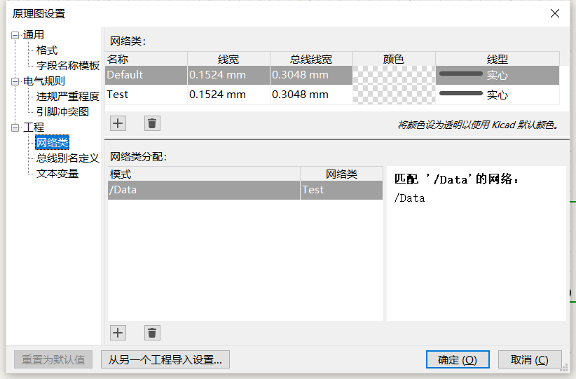The width and height of the screenshot is (576, 379).
Task: Click the 模式 column header
Action: (x=204, y=174)
